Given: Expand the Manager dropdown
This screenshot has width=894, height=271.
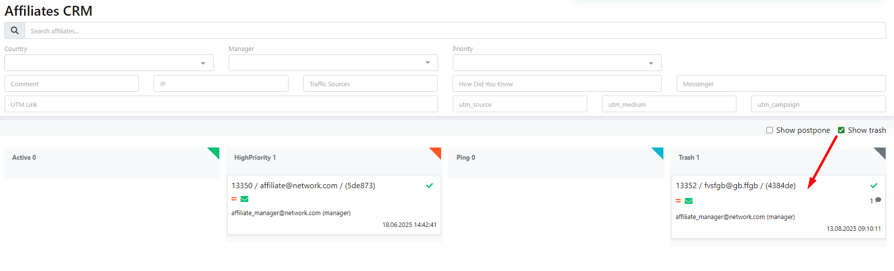Looking at the screenshot, I should point(333,63).
